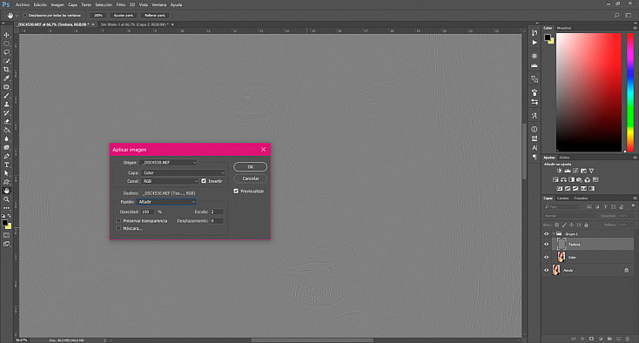Screen dimensions: 639x343
Task: Select the Eyedropper tool
Action: [x=6, y=78]
